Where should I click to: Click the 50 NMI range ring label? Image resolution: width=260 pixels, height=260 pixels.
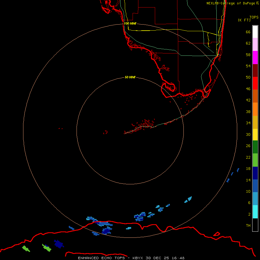130,77
